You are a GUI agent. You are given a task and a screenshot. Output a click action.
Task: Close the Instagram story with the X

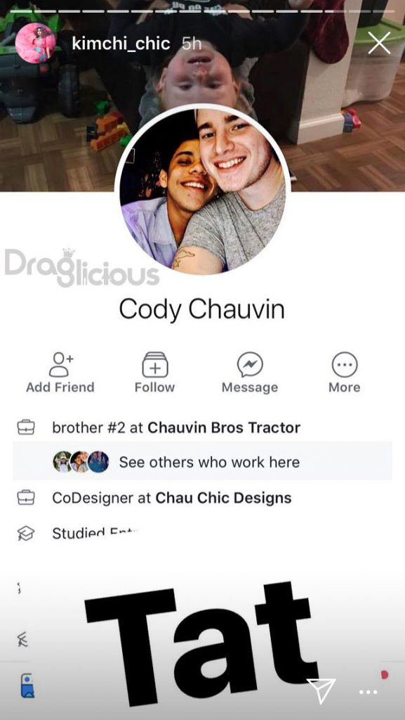[379, 43]
